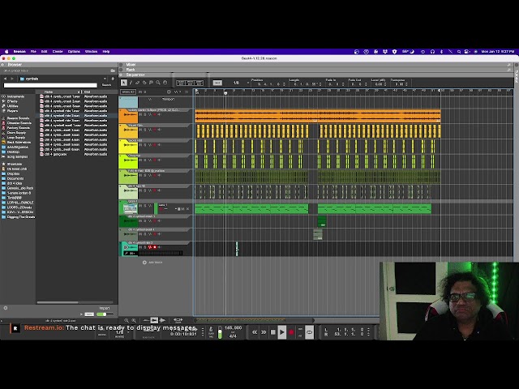The width and height of the screenshot is (519, 389).
Task: Mute the top orange audio track
Action: (140, 114)
